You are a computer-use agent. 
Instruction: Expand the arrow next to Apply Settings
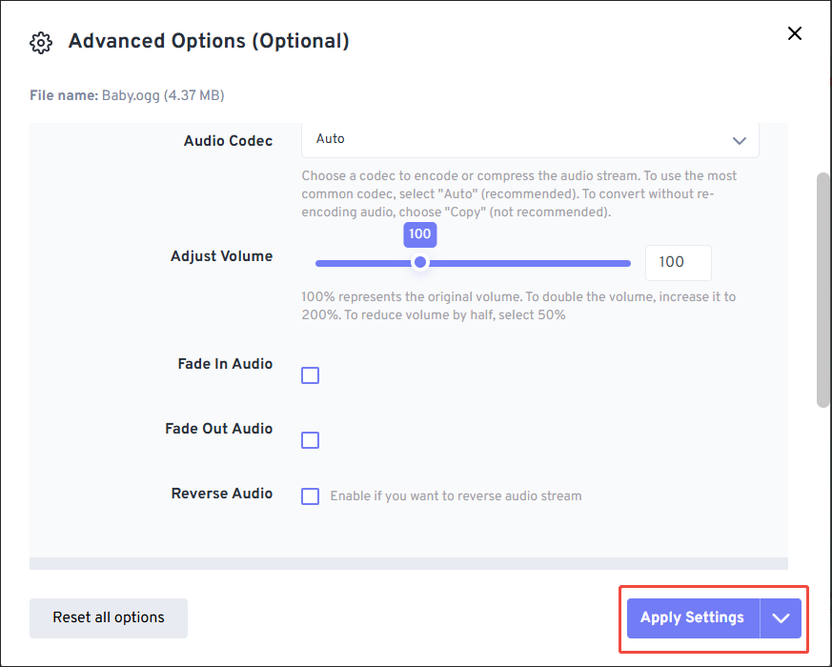pyautogui.click(x=781, y=617)
